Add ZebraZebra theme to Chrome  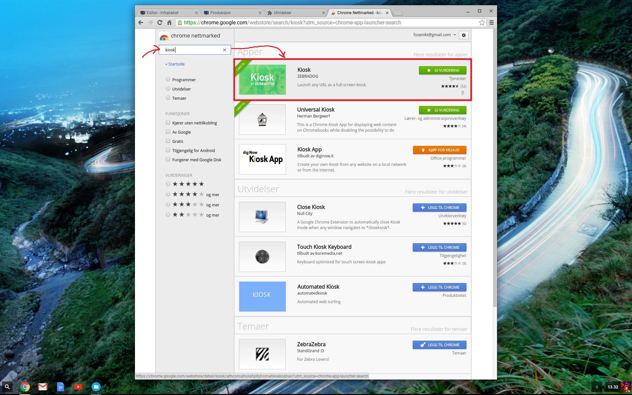pos(439,345)
